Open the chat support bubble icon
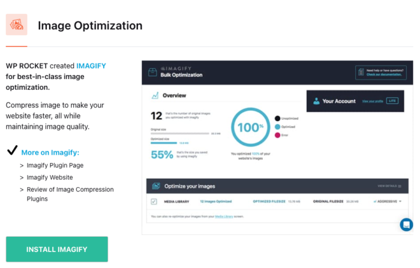The width and height of the screenshot is (420, 268). click(x=406, y=225)
